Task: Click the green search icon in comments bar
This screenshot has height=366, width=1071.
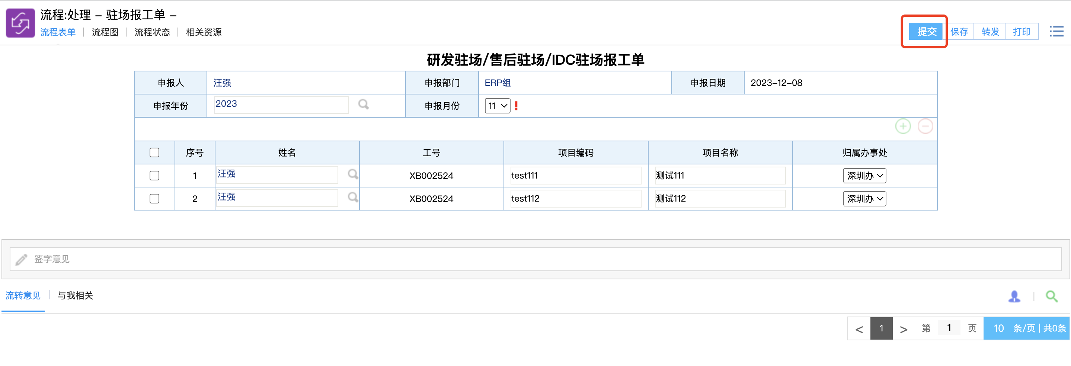Action: [1051, 296]
